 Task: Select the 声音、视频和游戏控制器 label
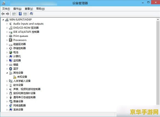click(x=27, y=89)
